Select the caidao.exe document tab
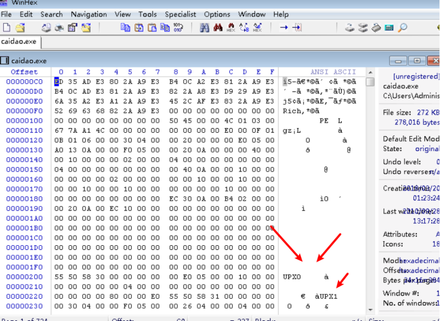 [x=20, y=42]
